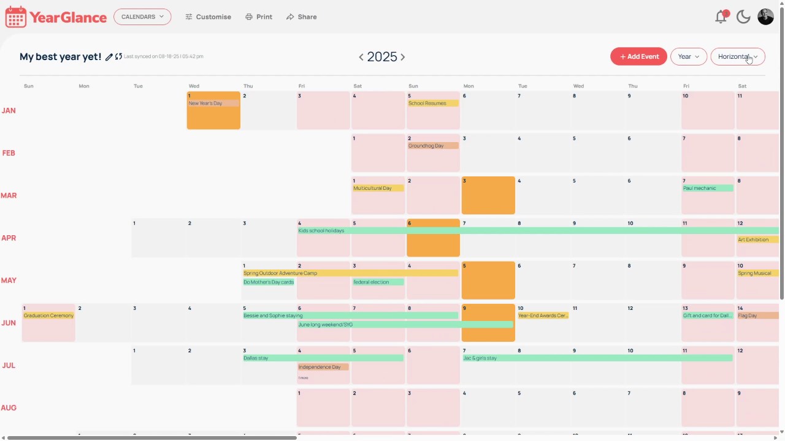Open the June long weekend/SYG event

point(405,325)
